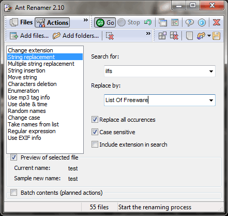Image resolution: width=228 pixels, height=216 pixels.
Task: Click 'Start the renaming process' status text
Action: coord(155,207)
